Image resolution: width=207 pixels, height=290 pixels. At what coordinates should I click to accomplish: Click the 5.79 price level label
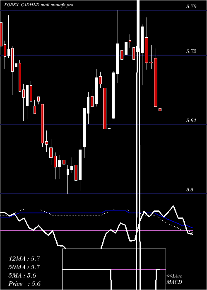pos(191,7)
